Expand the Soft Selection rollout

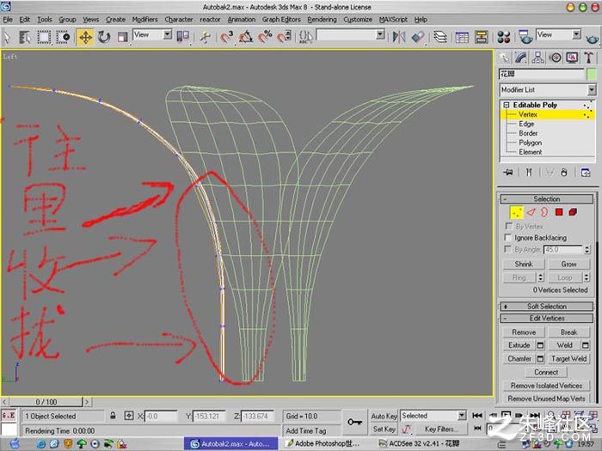point(547,307)
